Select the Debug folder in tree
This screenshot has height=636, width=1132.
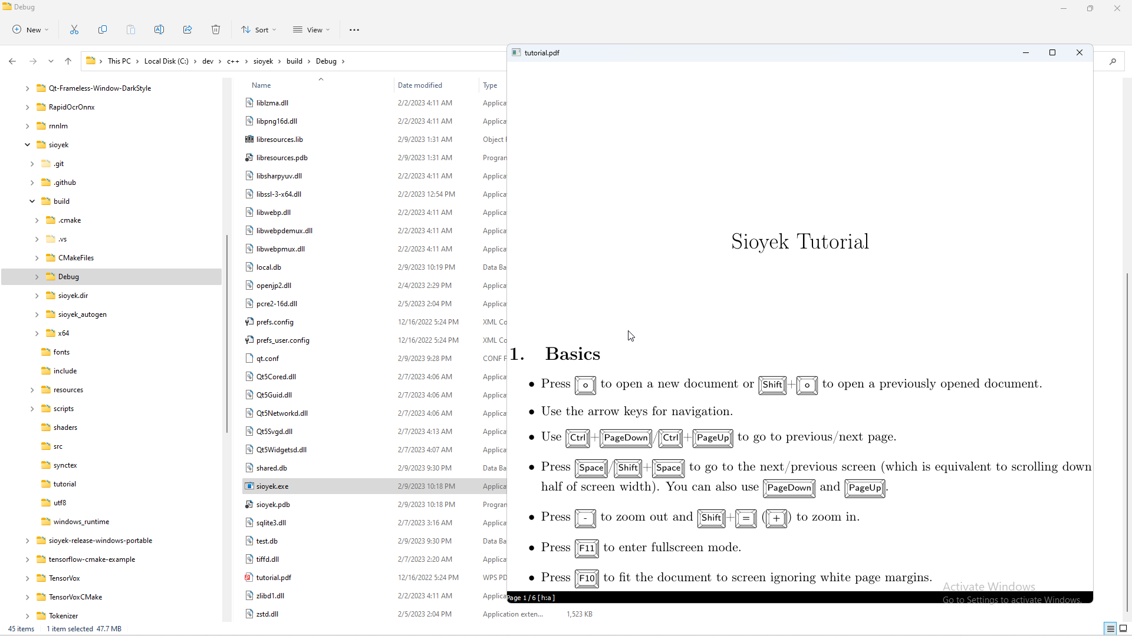point(68,277)
